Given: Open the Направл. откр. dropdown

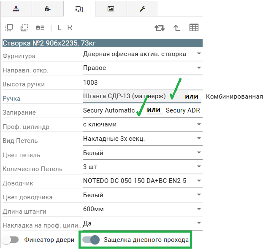Looking at the screenshot, I should click(143, 68).
